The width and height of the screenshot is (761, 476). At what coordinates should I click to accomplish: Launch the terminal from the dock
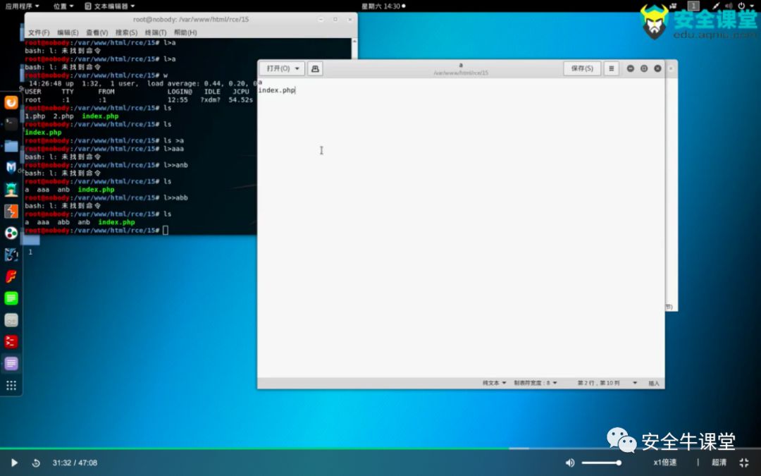tap(11, 124)
